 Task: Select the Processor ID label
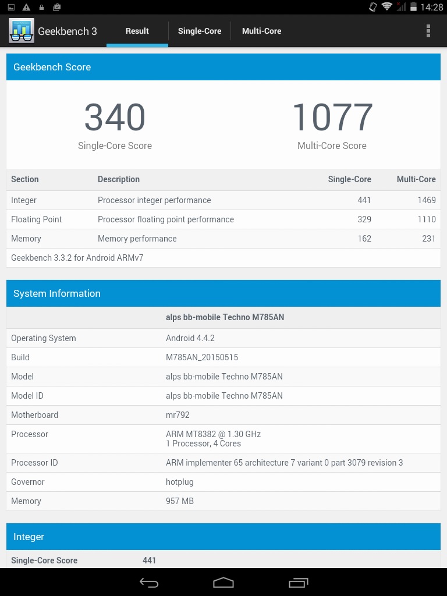[34, 463]
